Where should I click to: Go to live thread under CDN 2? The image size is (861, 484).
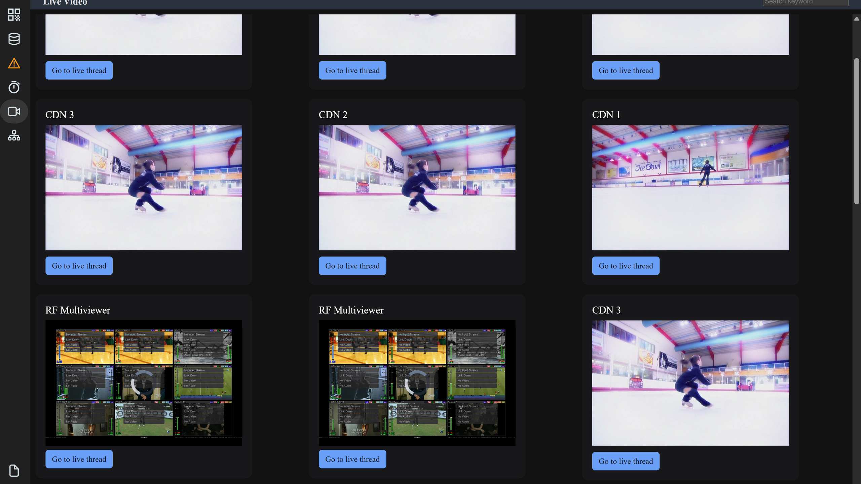pos(352,266)
